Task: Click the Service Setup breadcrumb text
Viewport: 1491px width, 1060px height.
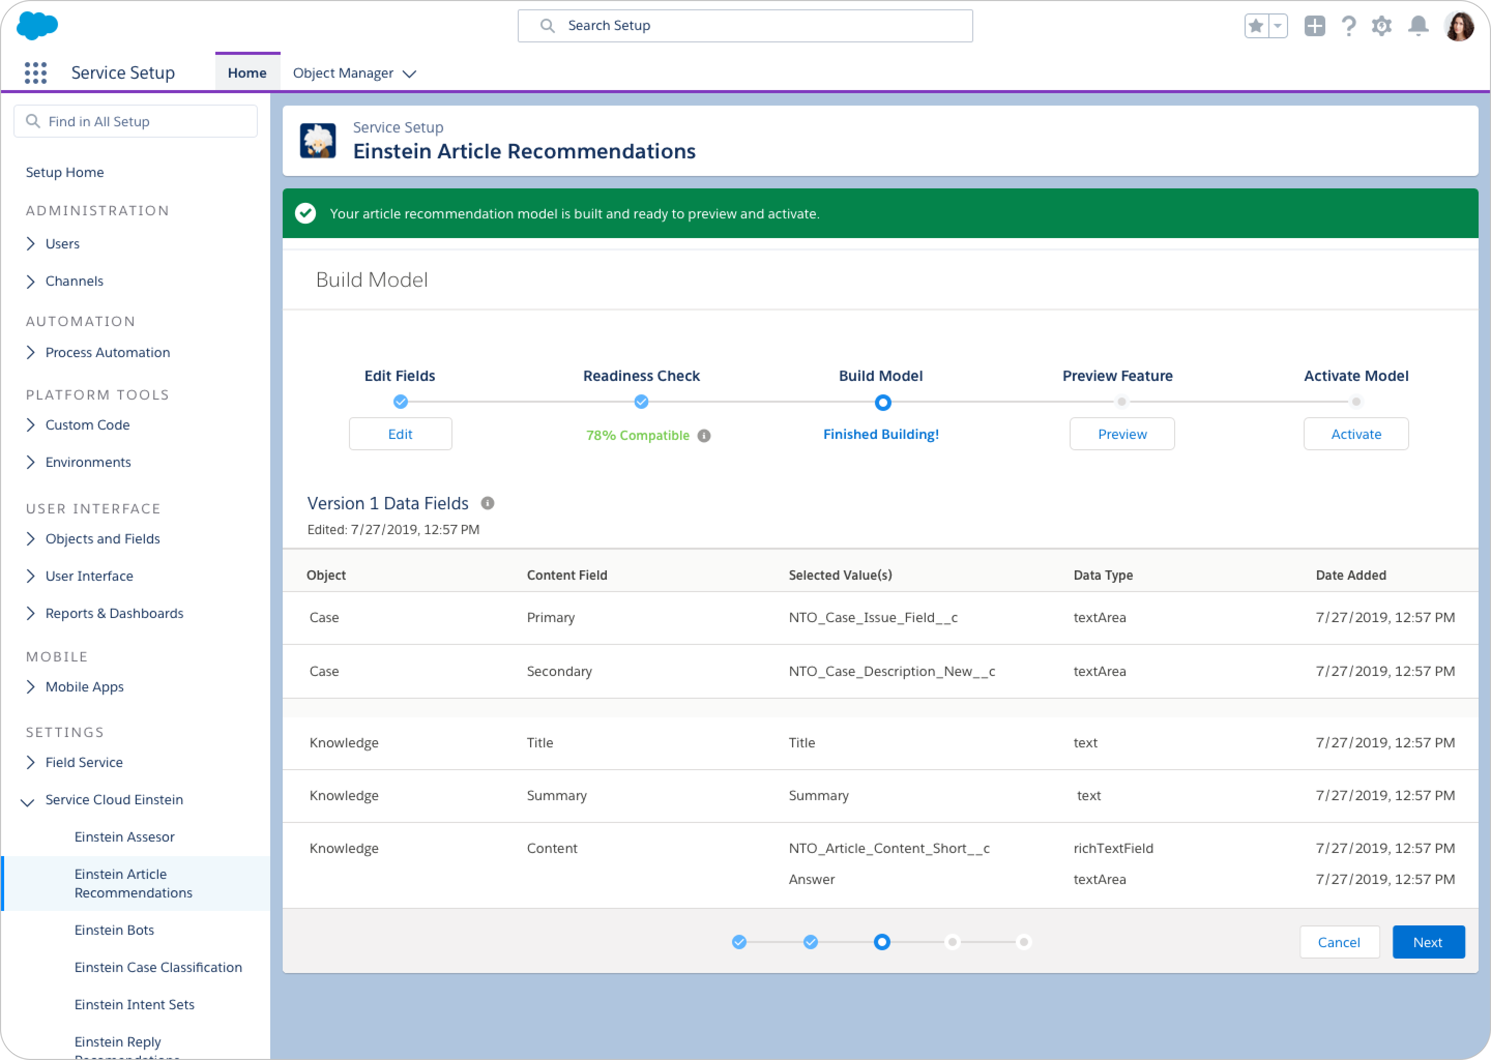Action: (x=398, y=127)
